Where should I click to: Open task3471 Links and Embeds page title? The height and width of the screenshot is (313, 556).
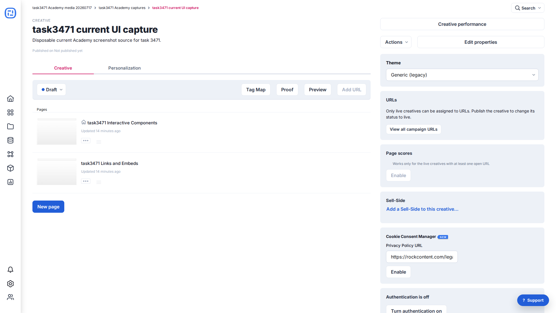(109, 163)
